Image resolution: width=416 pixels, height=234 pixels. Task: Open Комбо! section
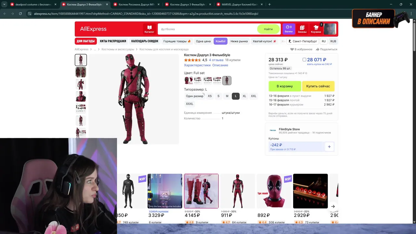click(x=220, y=41)
